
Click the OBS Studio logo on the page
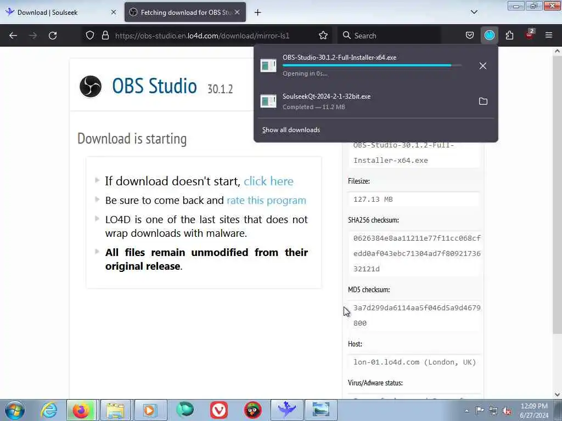point(91,87)
